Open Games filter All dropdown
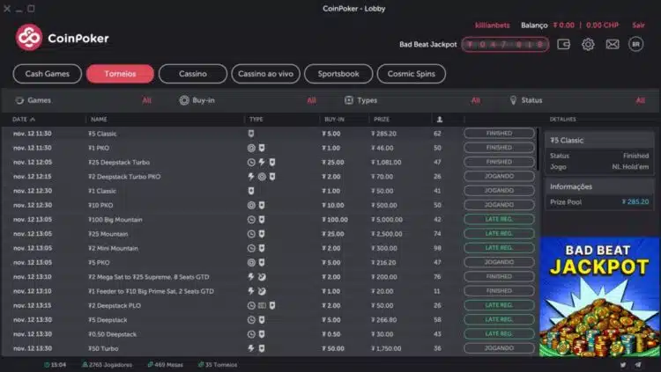The height and width of the screenshot is (372, 661). click(x=146, y=100)
